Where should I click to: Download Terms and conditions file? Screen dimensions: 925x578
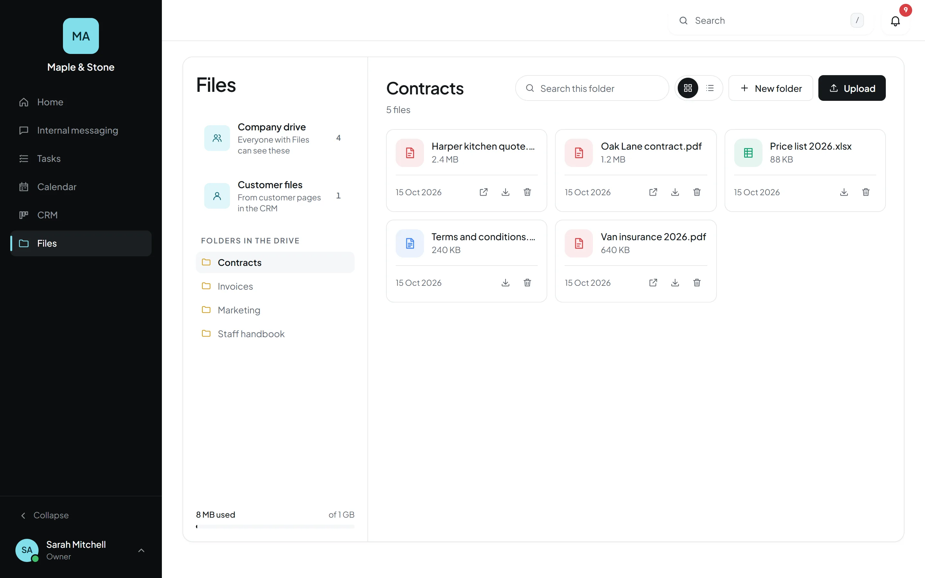[505, 283]
